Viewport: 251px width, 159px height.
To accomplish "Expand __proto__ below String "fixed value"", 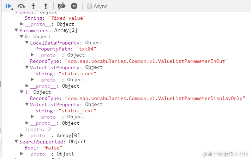I will (22, 24).
